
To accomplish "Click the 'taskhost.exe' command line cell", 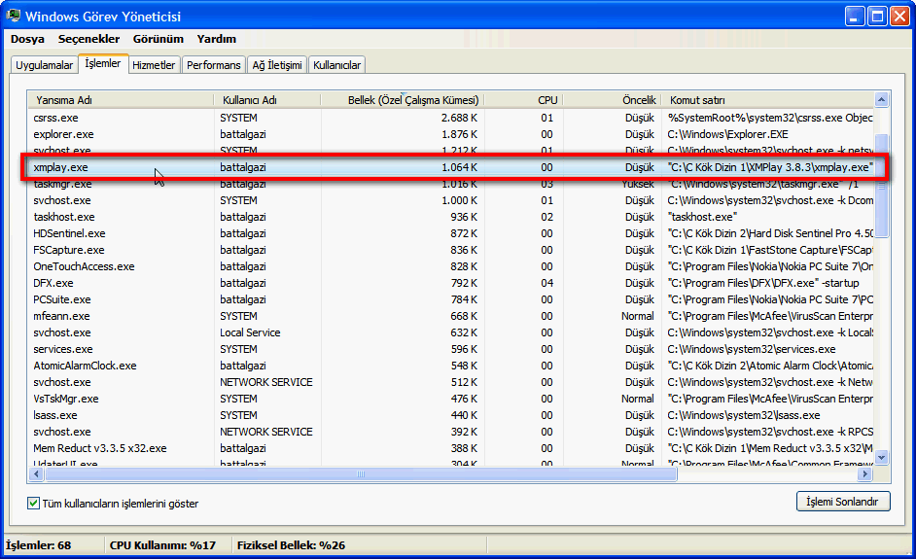I will (702, 217).
